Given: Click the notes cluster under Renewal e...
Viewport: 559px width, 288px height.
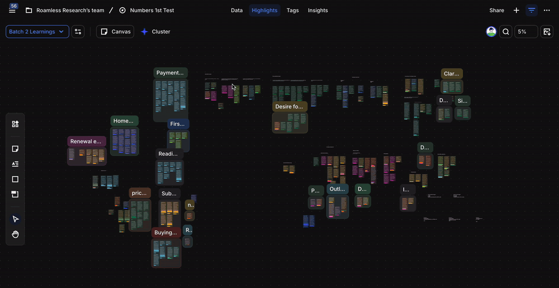Looking at the screenshot, I should [x=87, y=157].
